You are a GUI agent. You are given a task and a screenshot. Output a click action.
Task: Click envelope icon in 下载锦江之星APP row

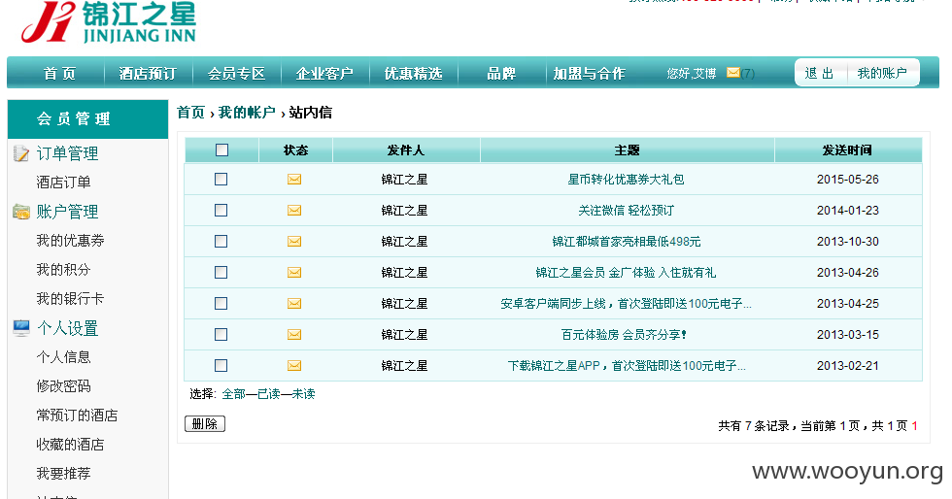coord(294,365)
